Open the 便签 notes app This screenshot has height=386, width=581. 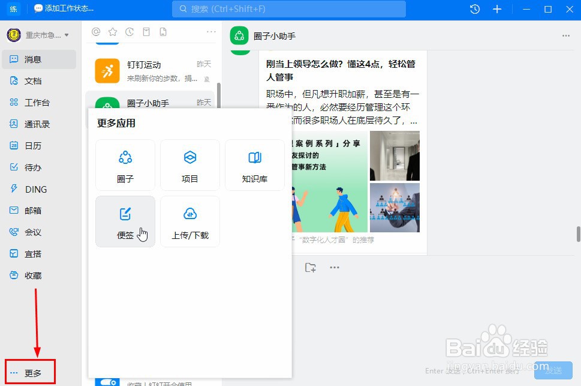[125, 222]
